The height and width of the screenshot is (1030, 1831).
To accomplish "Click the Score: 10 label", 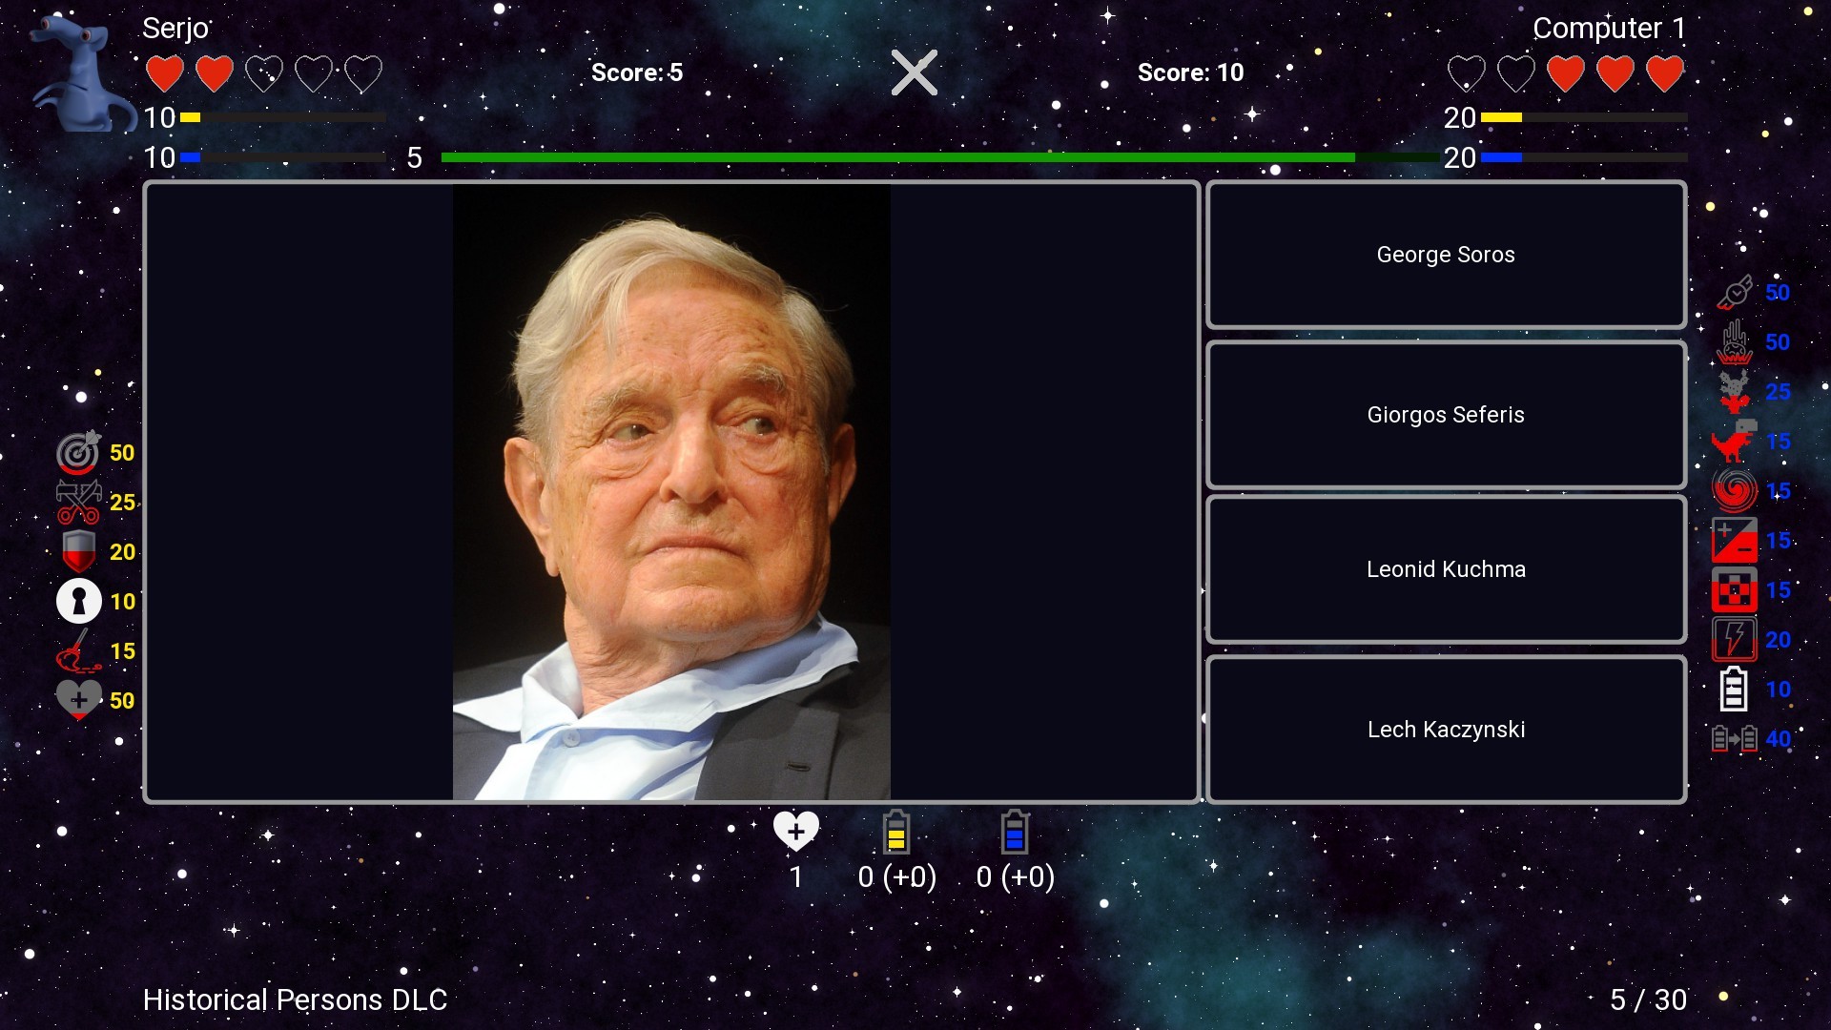I will [1190, 72].
